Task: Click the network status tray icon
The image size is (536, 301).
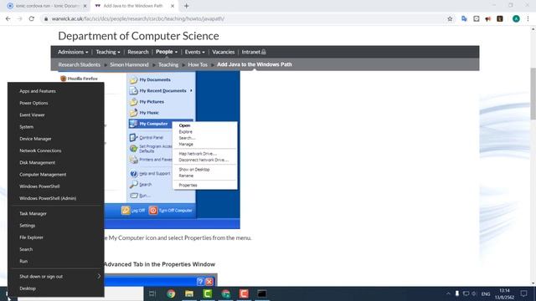Action: coord(466,293)
